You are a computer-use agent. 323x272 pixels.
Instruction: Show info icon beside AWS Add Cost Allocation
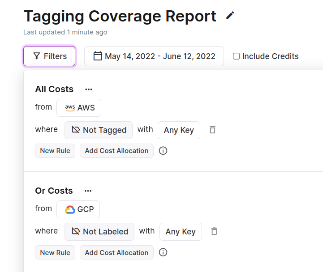tap(163, 151)
